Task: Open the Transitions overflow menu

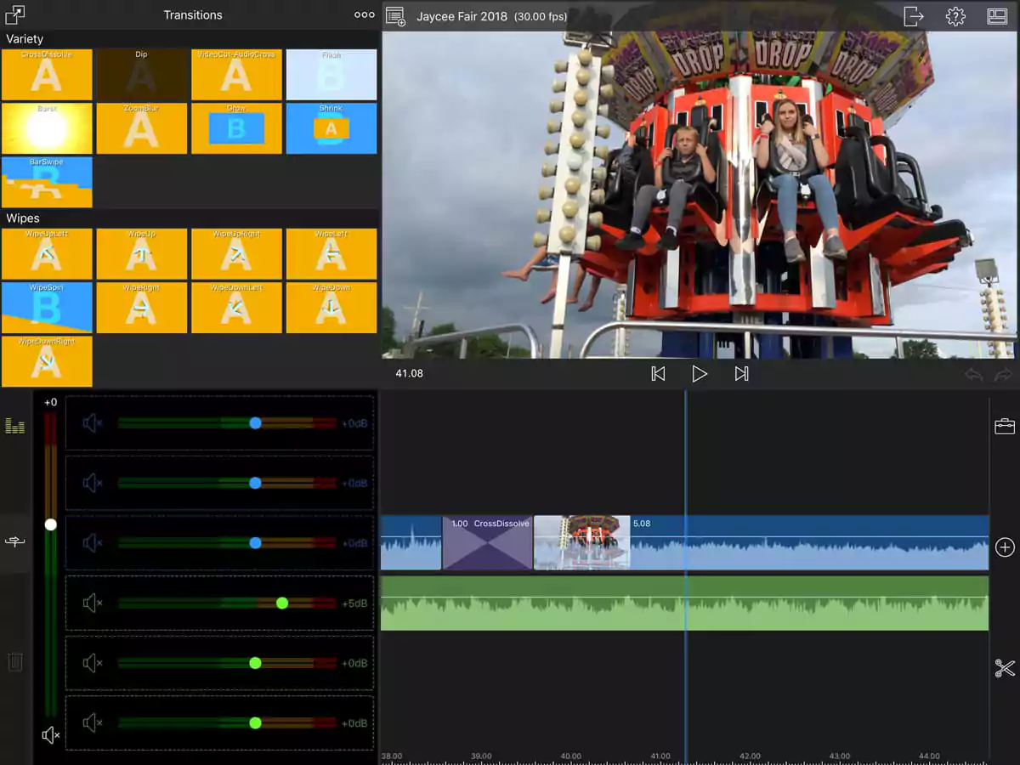Action: click(x=364, y=14)
